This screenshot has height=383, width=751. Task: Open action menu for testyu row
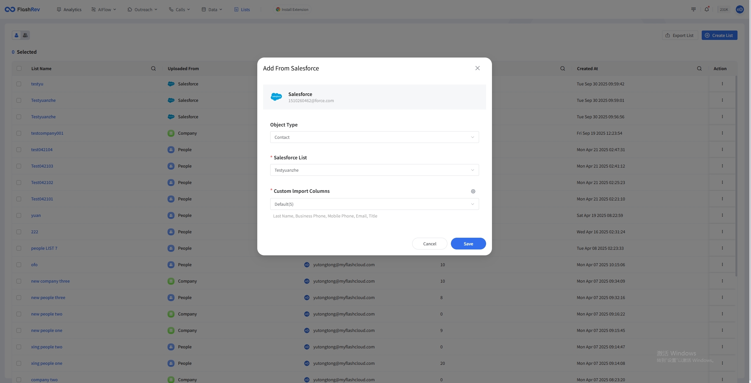tap(722, 84)
